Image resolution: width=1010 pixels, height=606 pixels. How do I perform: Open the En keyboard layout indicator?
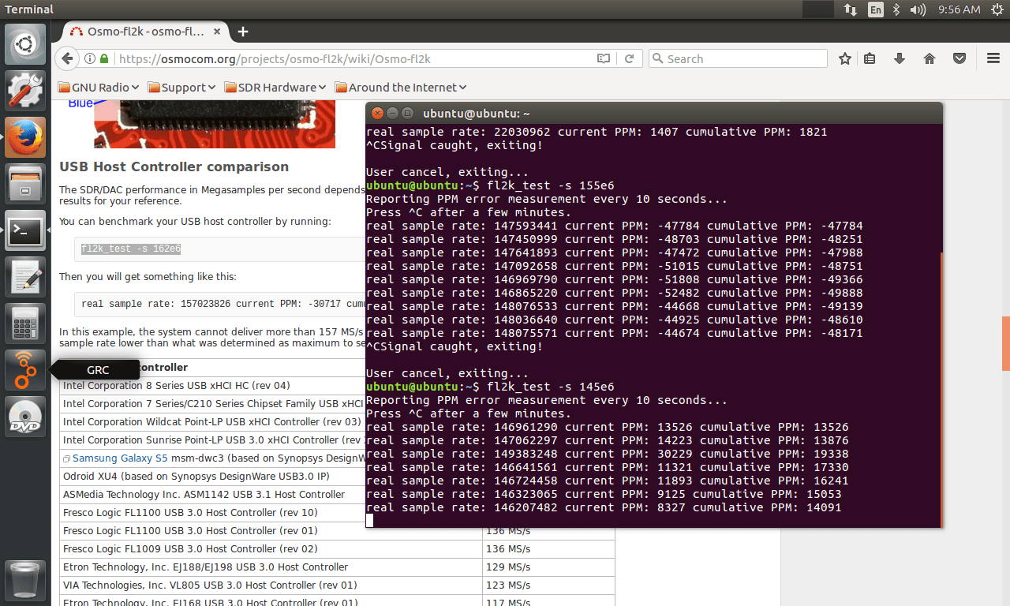coord(875,9)
